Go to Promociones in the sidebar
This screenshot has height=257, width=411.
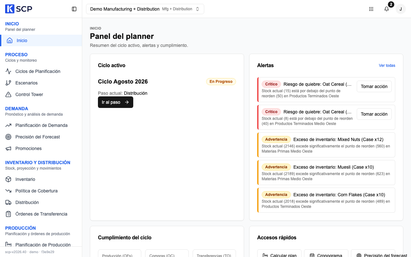tap(41, 148)
